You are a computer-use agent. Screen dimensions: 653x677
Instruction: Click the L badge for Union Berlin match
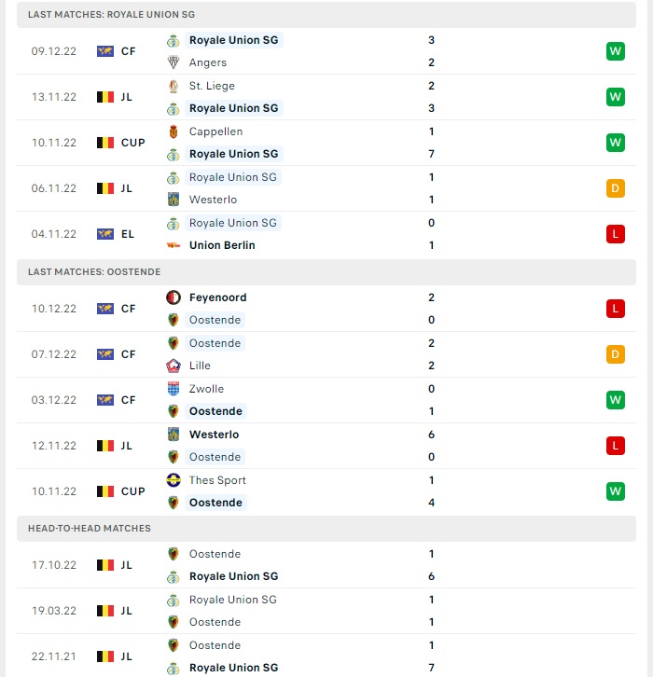click(616, 234)
